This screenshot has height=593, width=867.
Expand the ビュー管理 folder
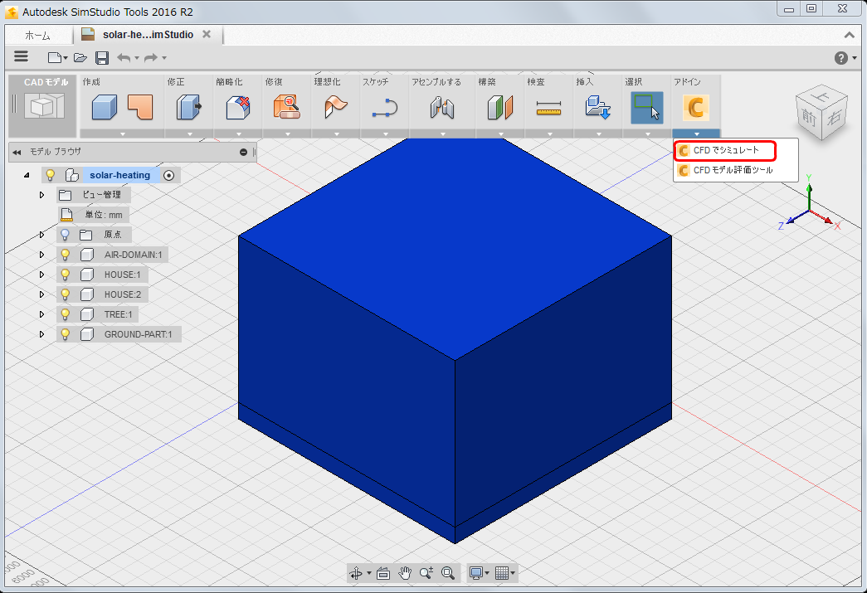coord(41,195)
